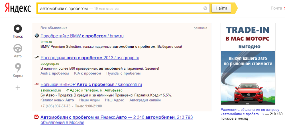Viewport: 285px width, 127px height.
Task: Open Распродажа авто с пробегом 2013 result
Action: tap(90, 58)
